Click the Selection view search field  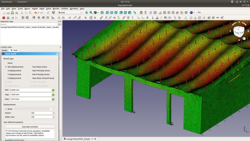click(x=29, y=24)
